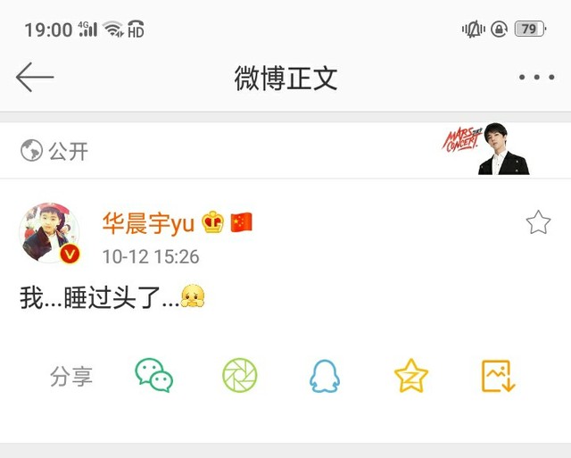Tap the post timestamp 10-12 15:26
Image resolution: width=571 pixels, height=458 pixels.
(x=151, y=256)
